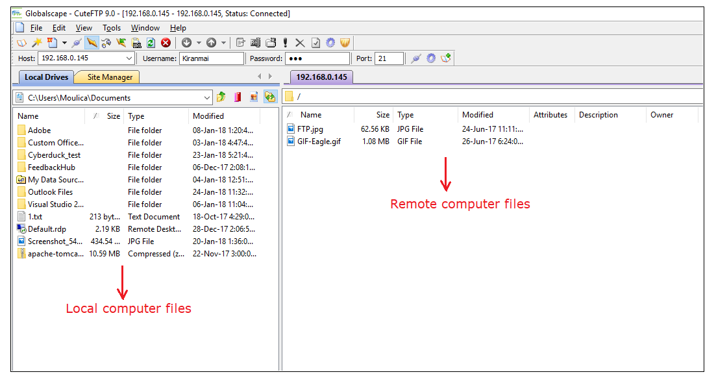The image size is (716, 383).
Task: Switch to the Local Drives tab
Action: click(x=46, y=77)
